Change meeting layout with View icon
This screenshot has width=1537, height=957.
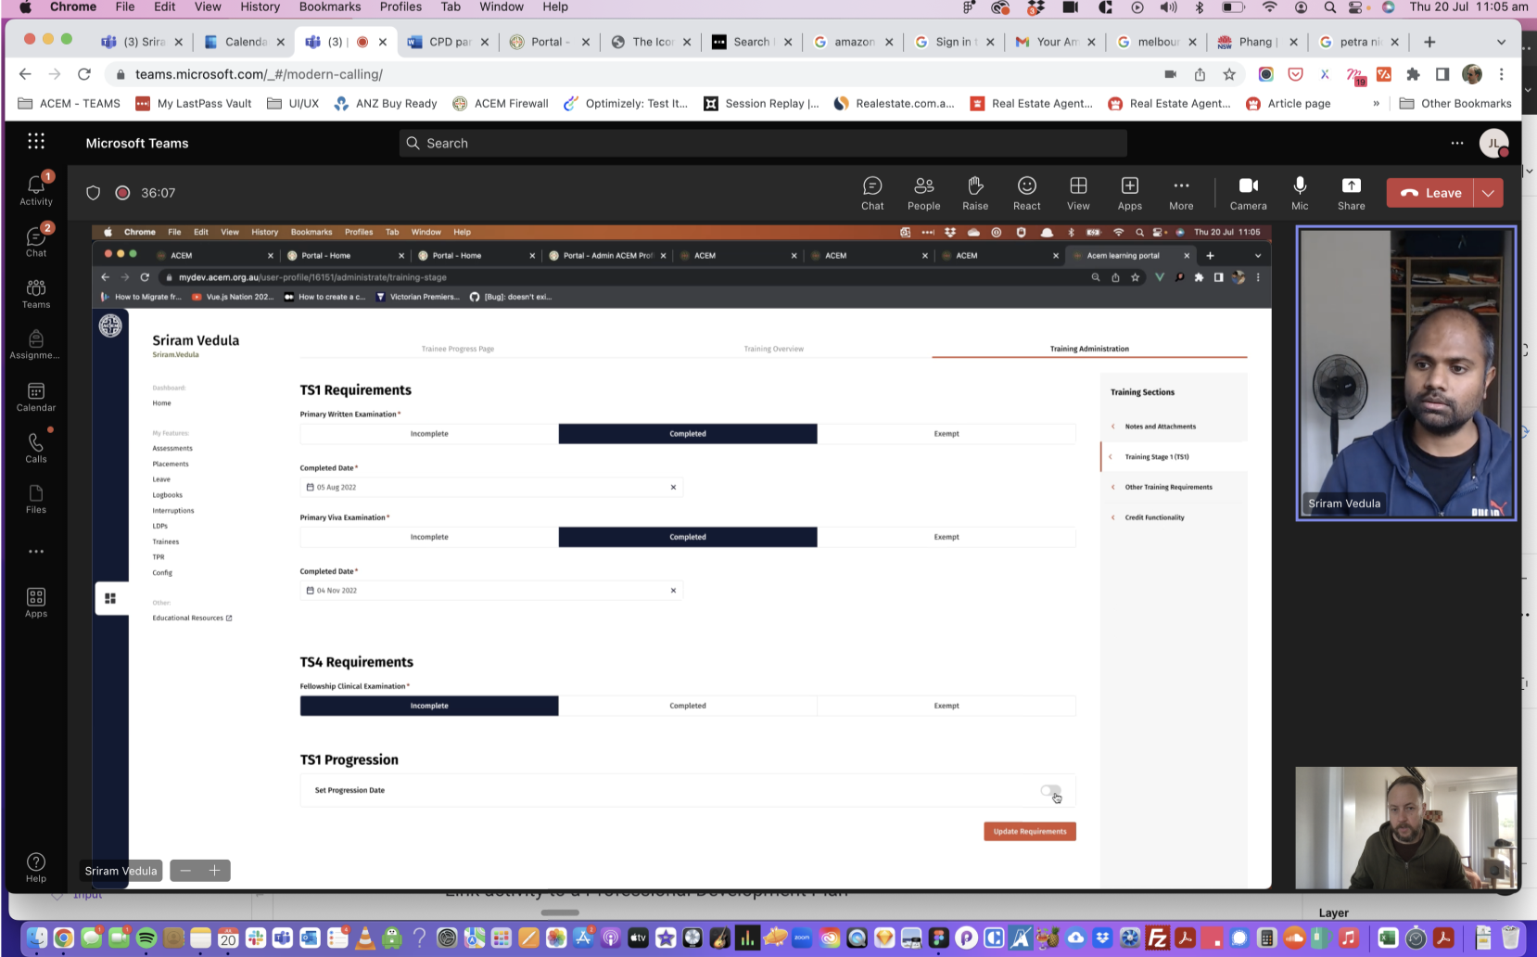click(1078, 193)
